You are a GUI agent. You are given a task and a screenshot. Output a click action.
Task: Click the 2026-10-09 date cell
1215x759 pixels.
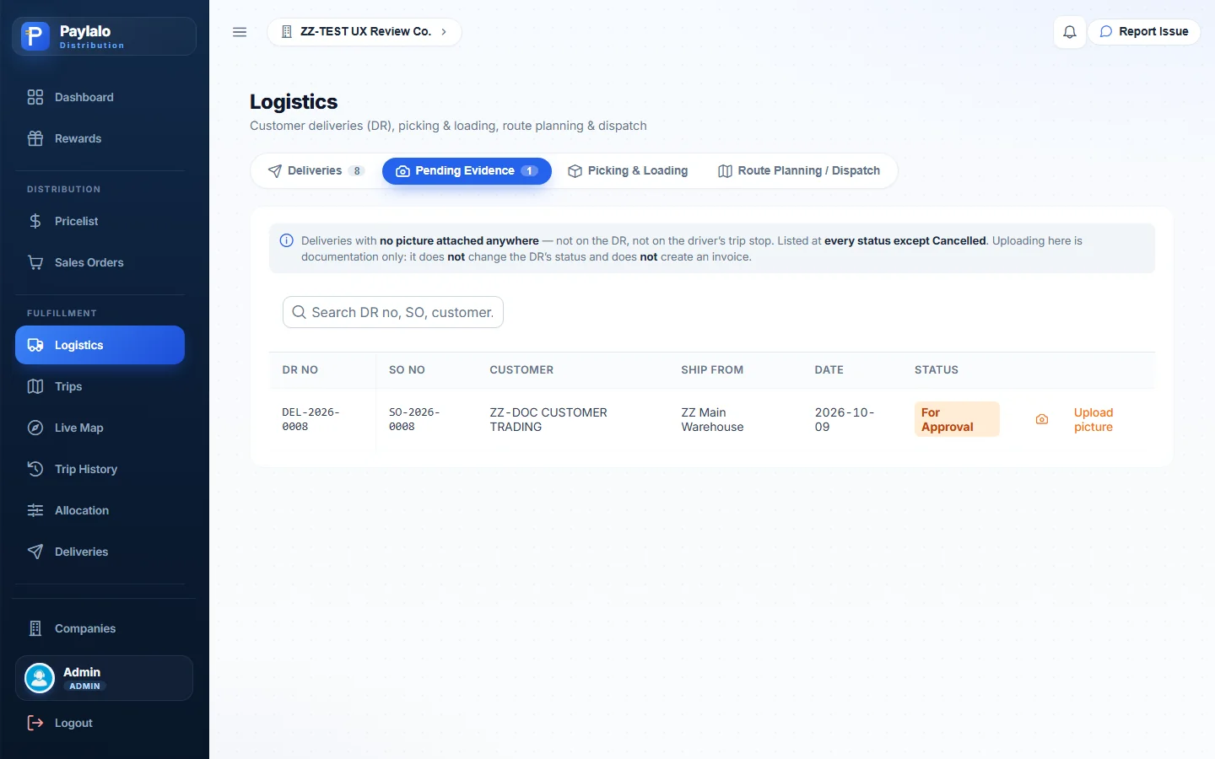[845, 419]
